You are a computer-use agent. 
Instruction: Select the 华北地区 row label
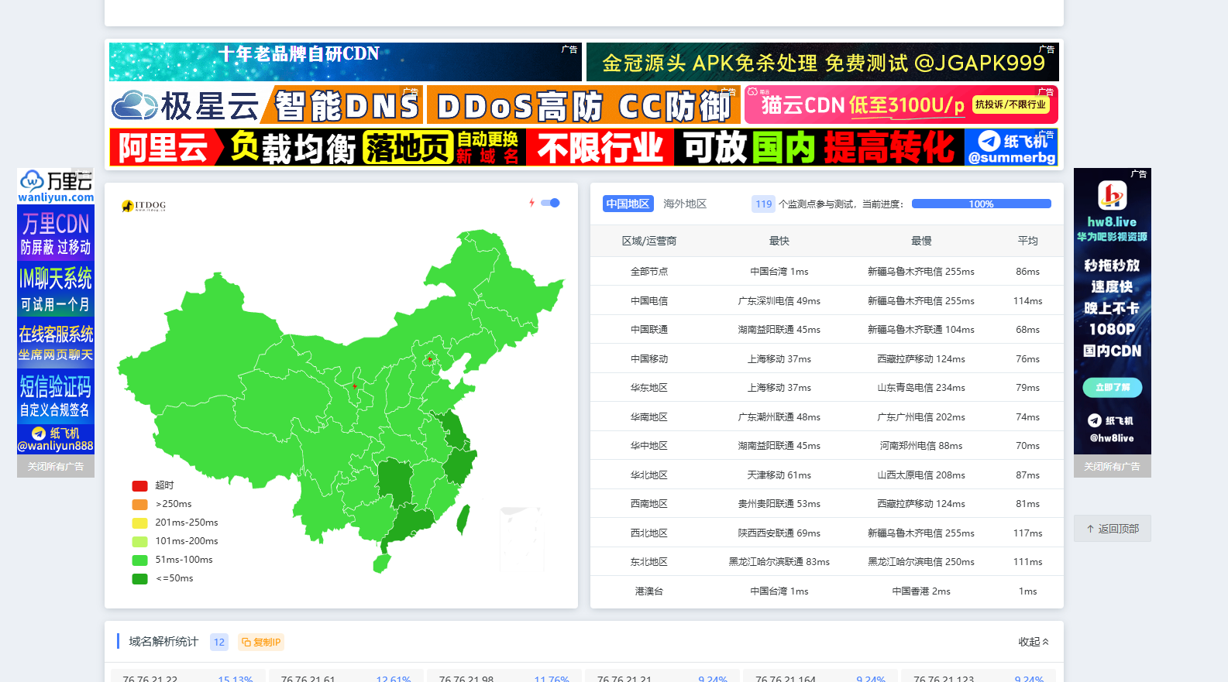[649, 475]
